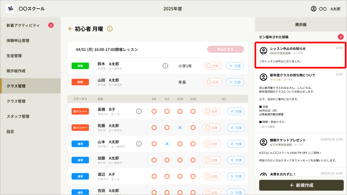
Task: Open the info icon for 高橋 B子
Action: pyautogui.click(x=139, y=111)
